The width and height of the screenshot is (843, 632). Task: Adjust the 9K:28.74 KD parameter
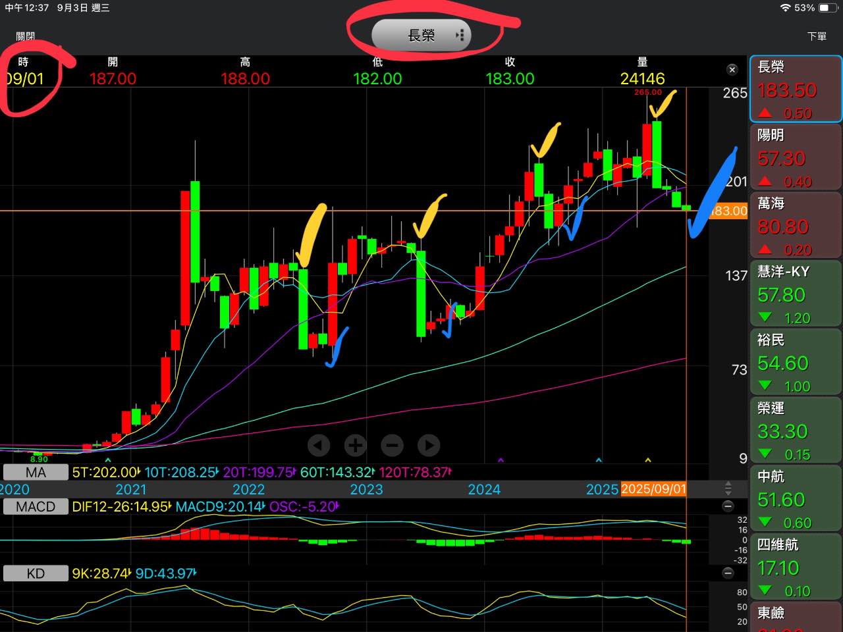coord(101,573)
